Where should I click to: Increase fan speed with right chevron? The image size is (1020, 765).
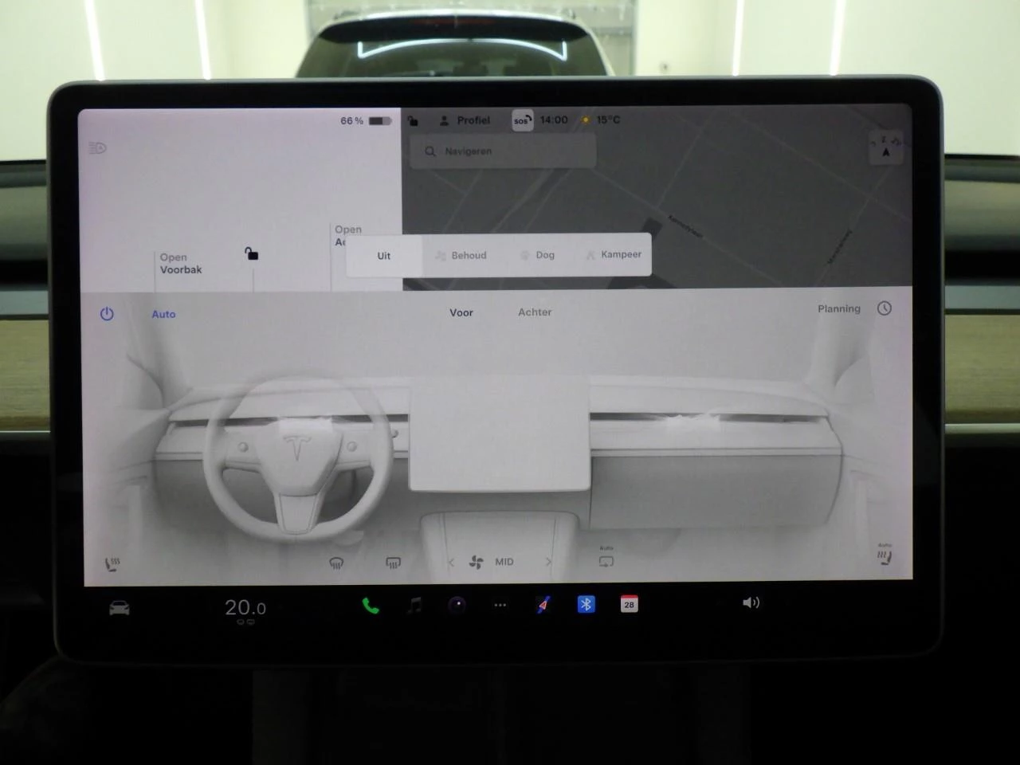(x=548, y=562)
